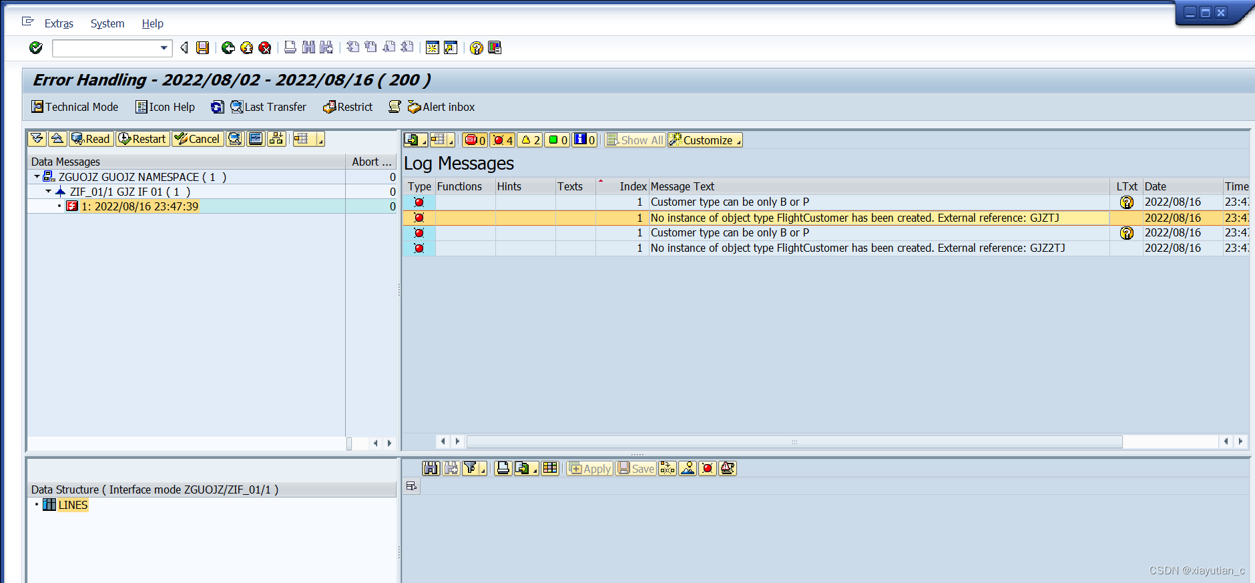Switch to Technical Mode
The height and width of the screenshot is (583, 1255).
[x=75, y=107]
